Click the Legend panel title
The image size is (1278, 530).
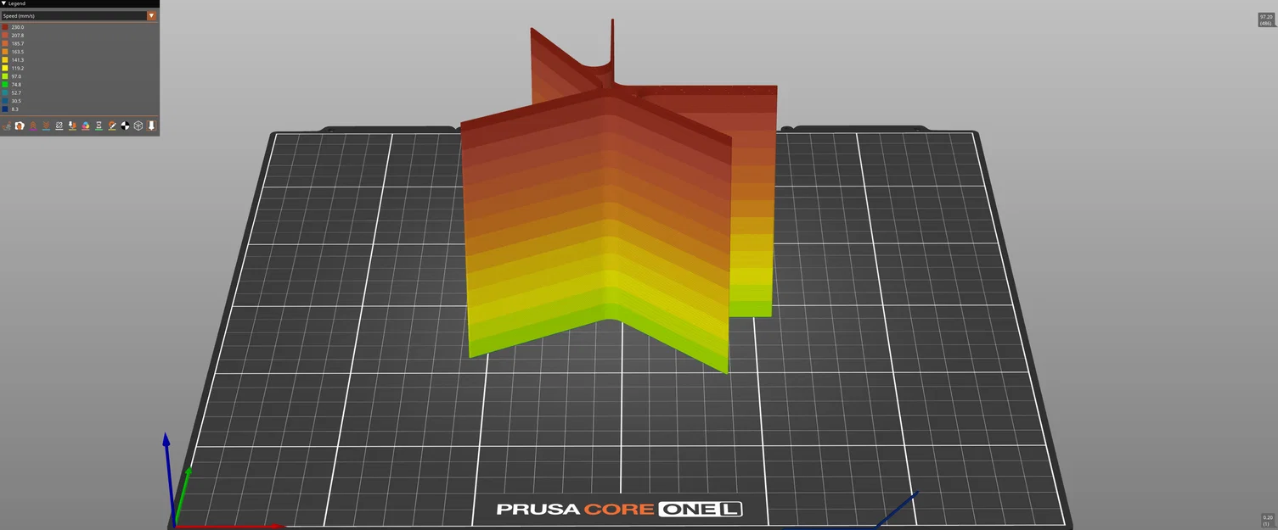[x=17, y=3]
